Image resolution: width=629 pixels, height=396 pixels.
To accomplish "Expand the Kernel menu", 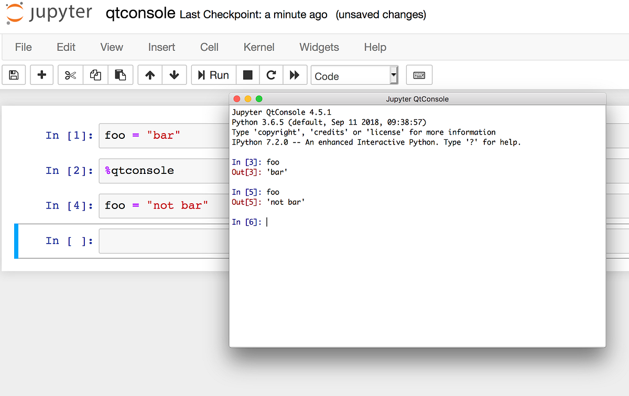I will click(258, 47).
